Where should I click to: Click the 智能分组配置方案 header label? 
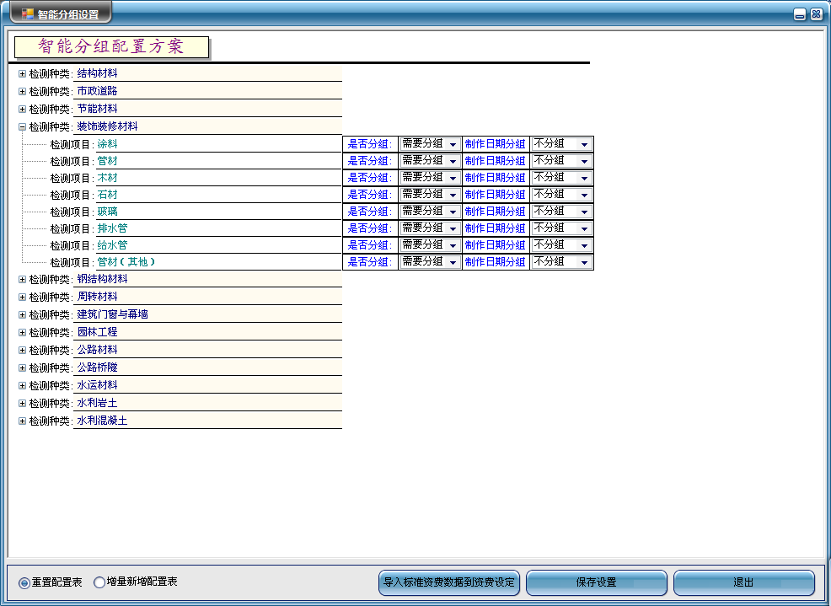tap(110, 47)
